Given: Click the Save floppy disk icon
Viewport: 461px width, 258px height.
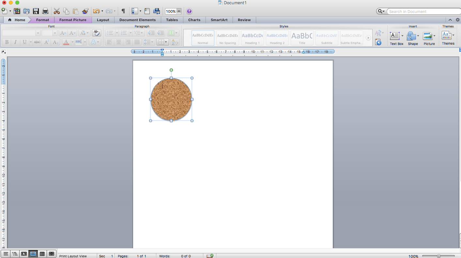Looking at the screenshot, I should click(36, 11).
